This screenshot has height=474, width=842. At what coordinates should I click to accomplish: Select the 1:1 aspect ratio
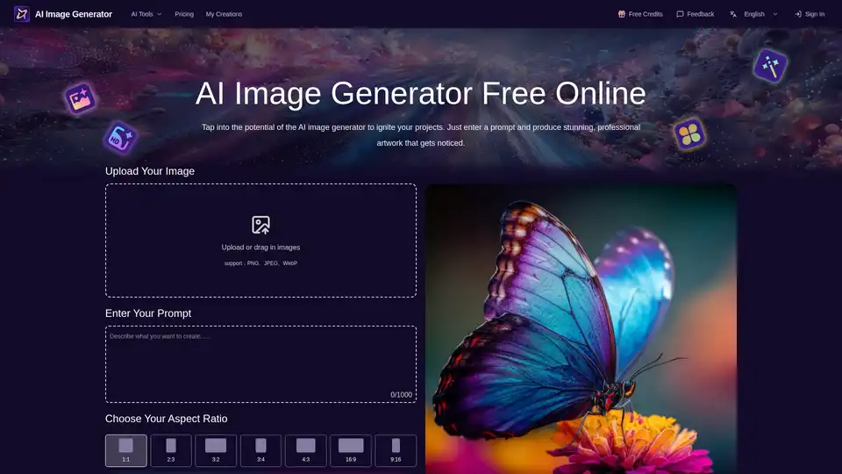tap(126, 450)
